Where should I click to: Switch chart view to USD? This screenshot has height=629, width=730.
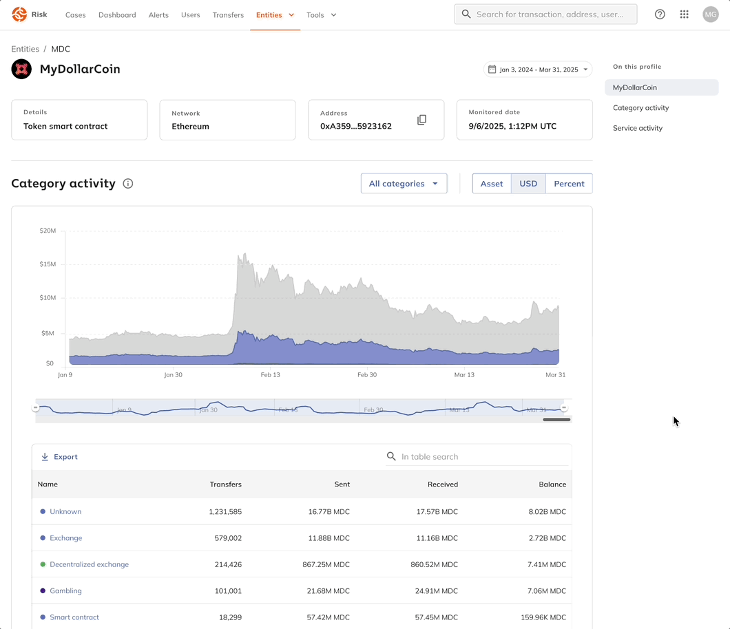coord(528,184)
